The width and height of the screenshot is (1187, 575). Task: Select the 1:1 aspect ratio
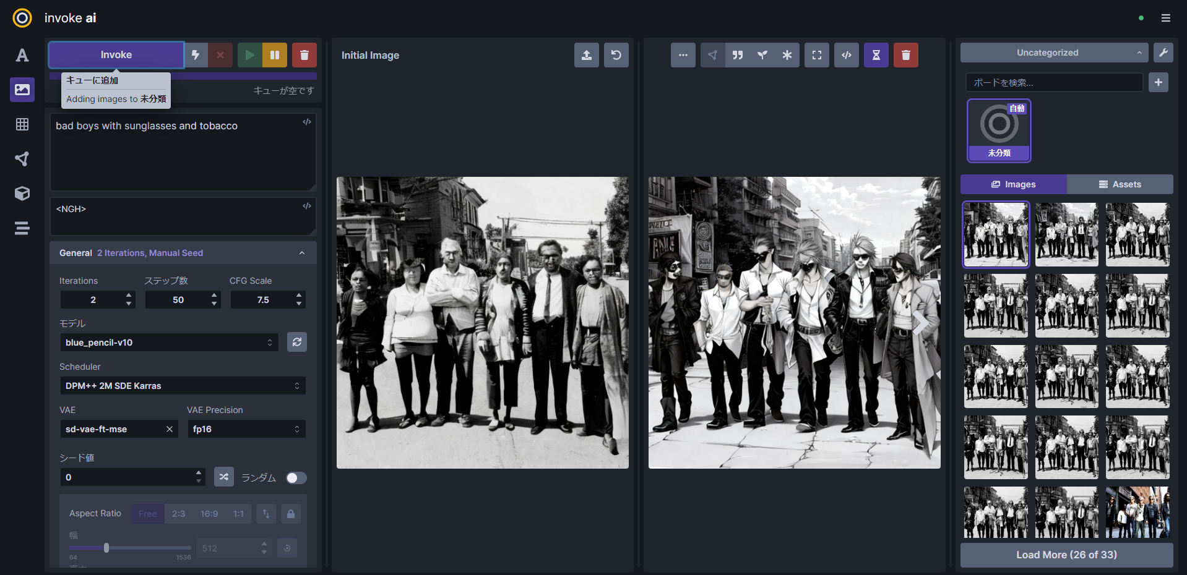(239, 514)
